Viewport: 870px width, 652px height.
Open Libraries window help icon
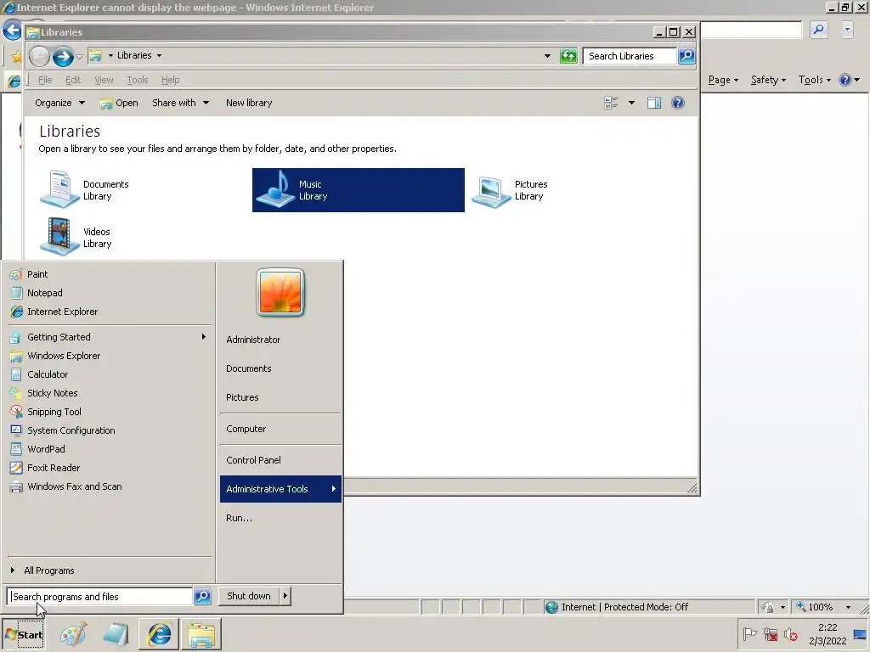point(677,103)
